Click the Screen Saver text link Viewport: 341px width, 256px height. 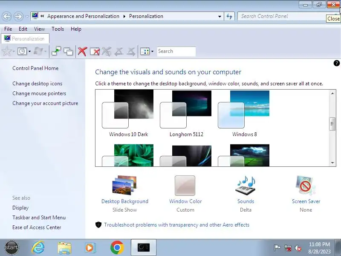pos(306,201)
